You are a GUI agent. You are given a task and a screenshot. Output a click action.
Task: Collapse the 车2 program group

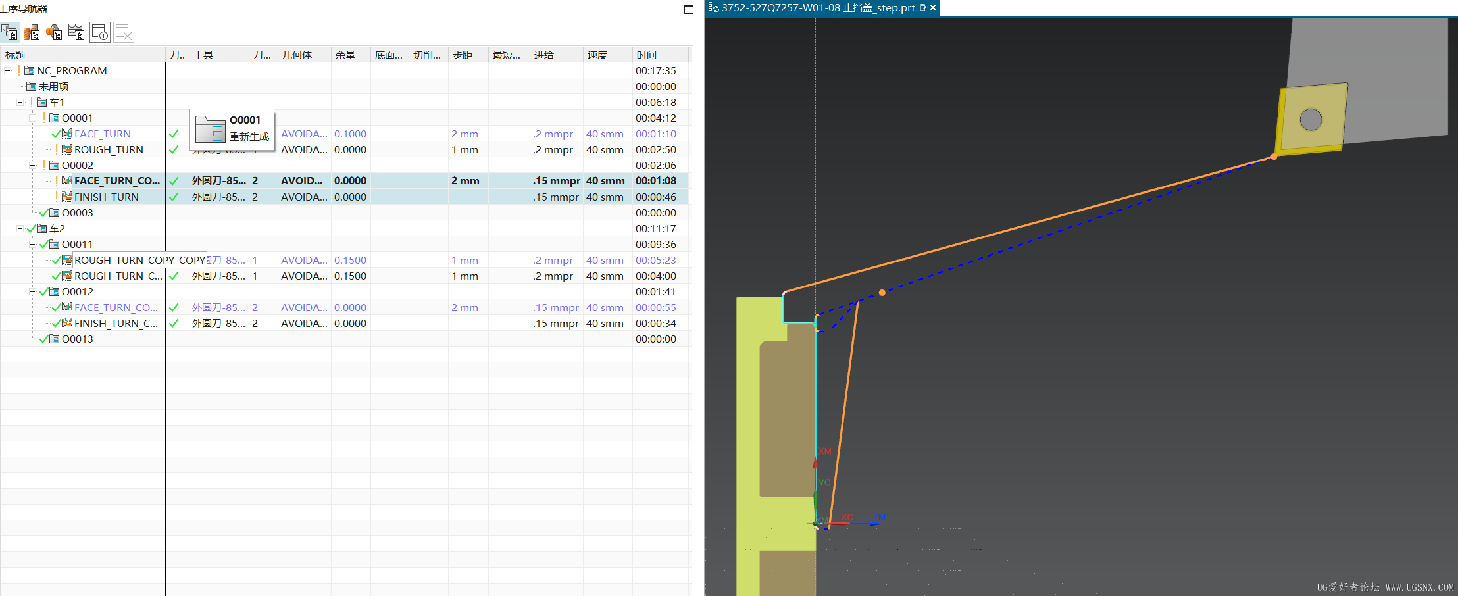click(20, 228)
